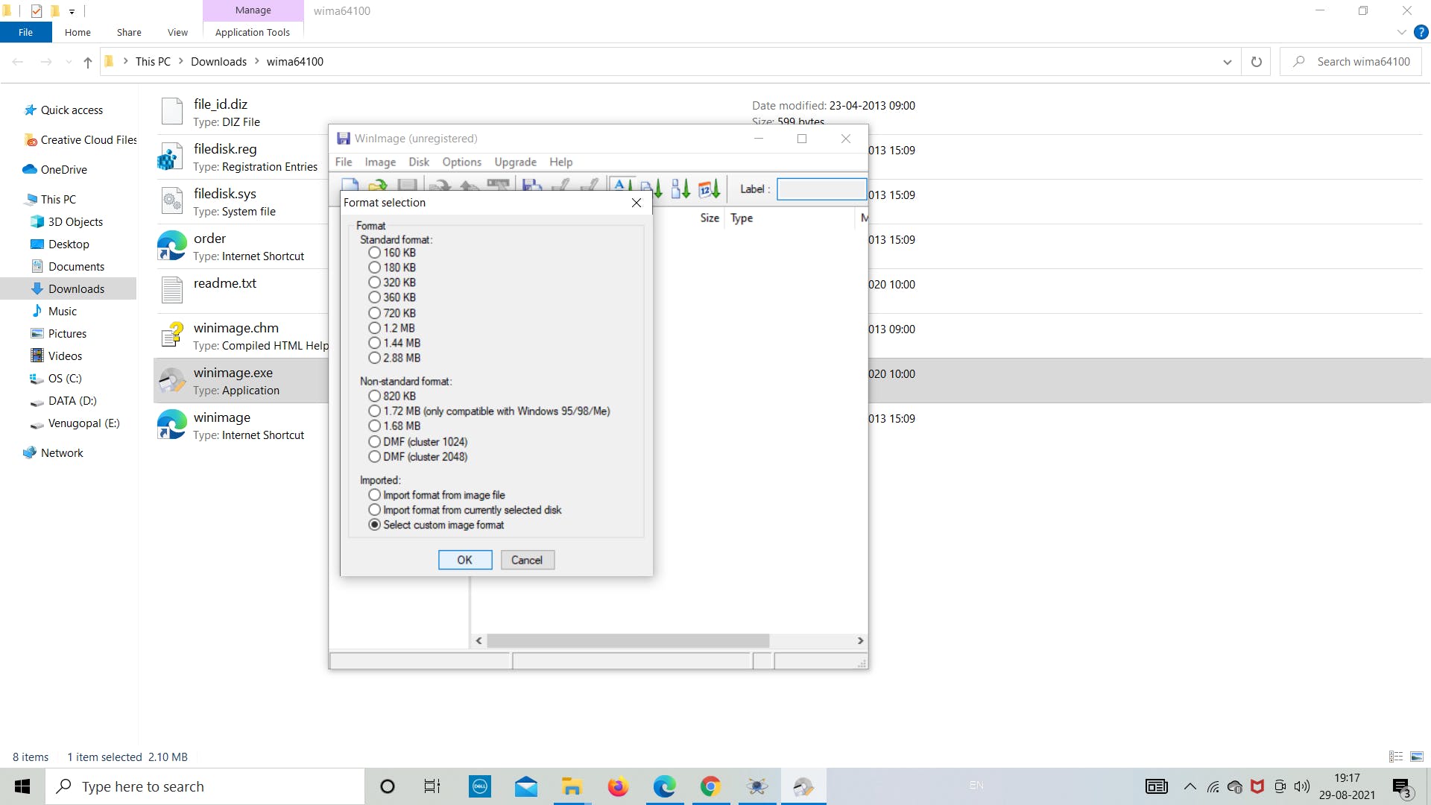The height and width of the screenshot is (805, 1431).
Task: Open WinImage Image menu
Action: coord(380,162)
